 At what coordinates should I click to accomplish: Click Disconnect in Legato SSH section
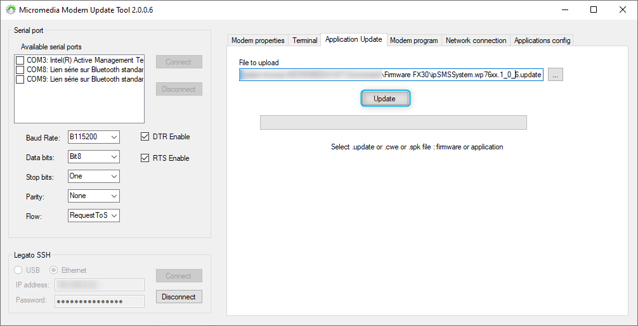point(179,297)
